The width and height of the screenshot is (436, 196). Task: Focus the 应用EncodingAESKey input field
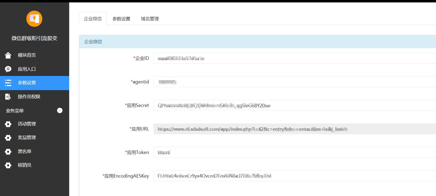click(295, 176)
